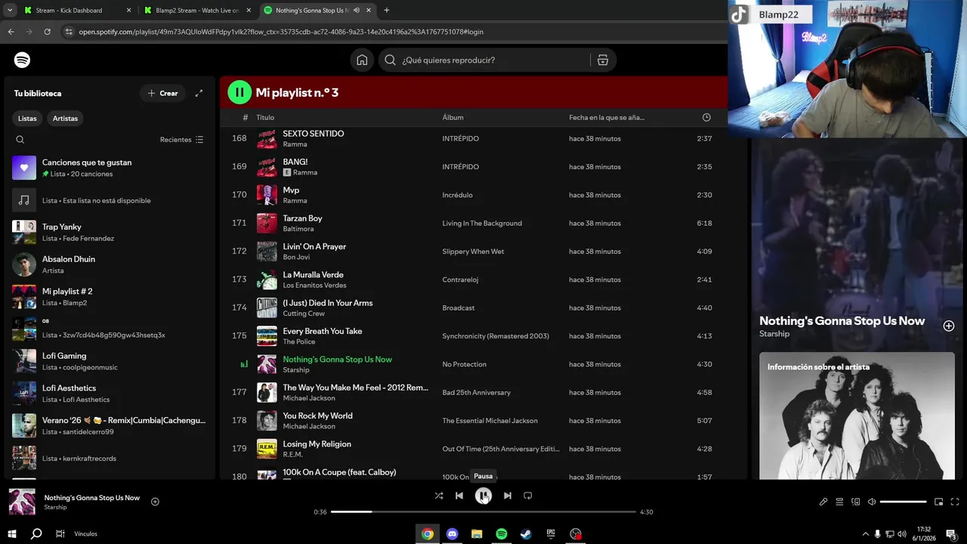The width and height of the screenshot is (967, 544).
Task: Open tab search dropdown in Chrome
Action: (10, 11)
